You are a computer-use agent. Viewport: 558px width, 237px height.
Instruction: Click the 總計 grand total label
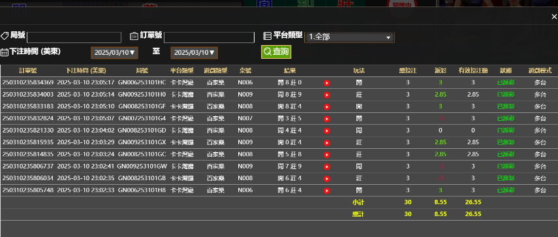[x=359, y=214]
